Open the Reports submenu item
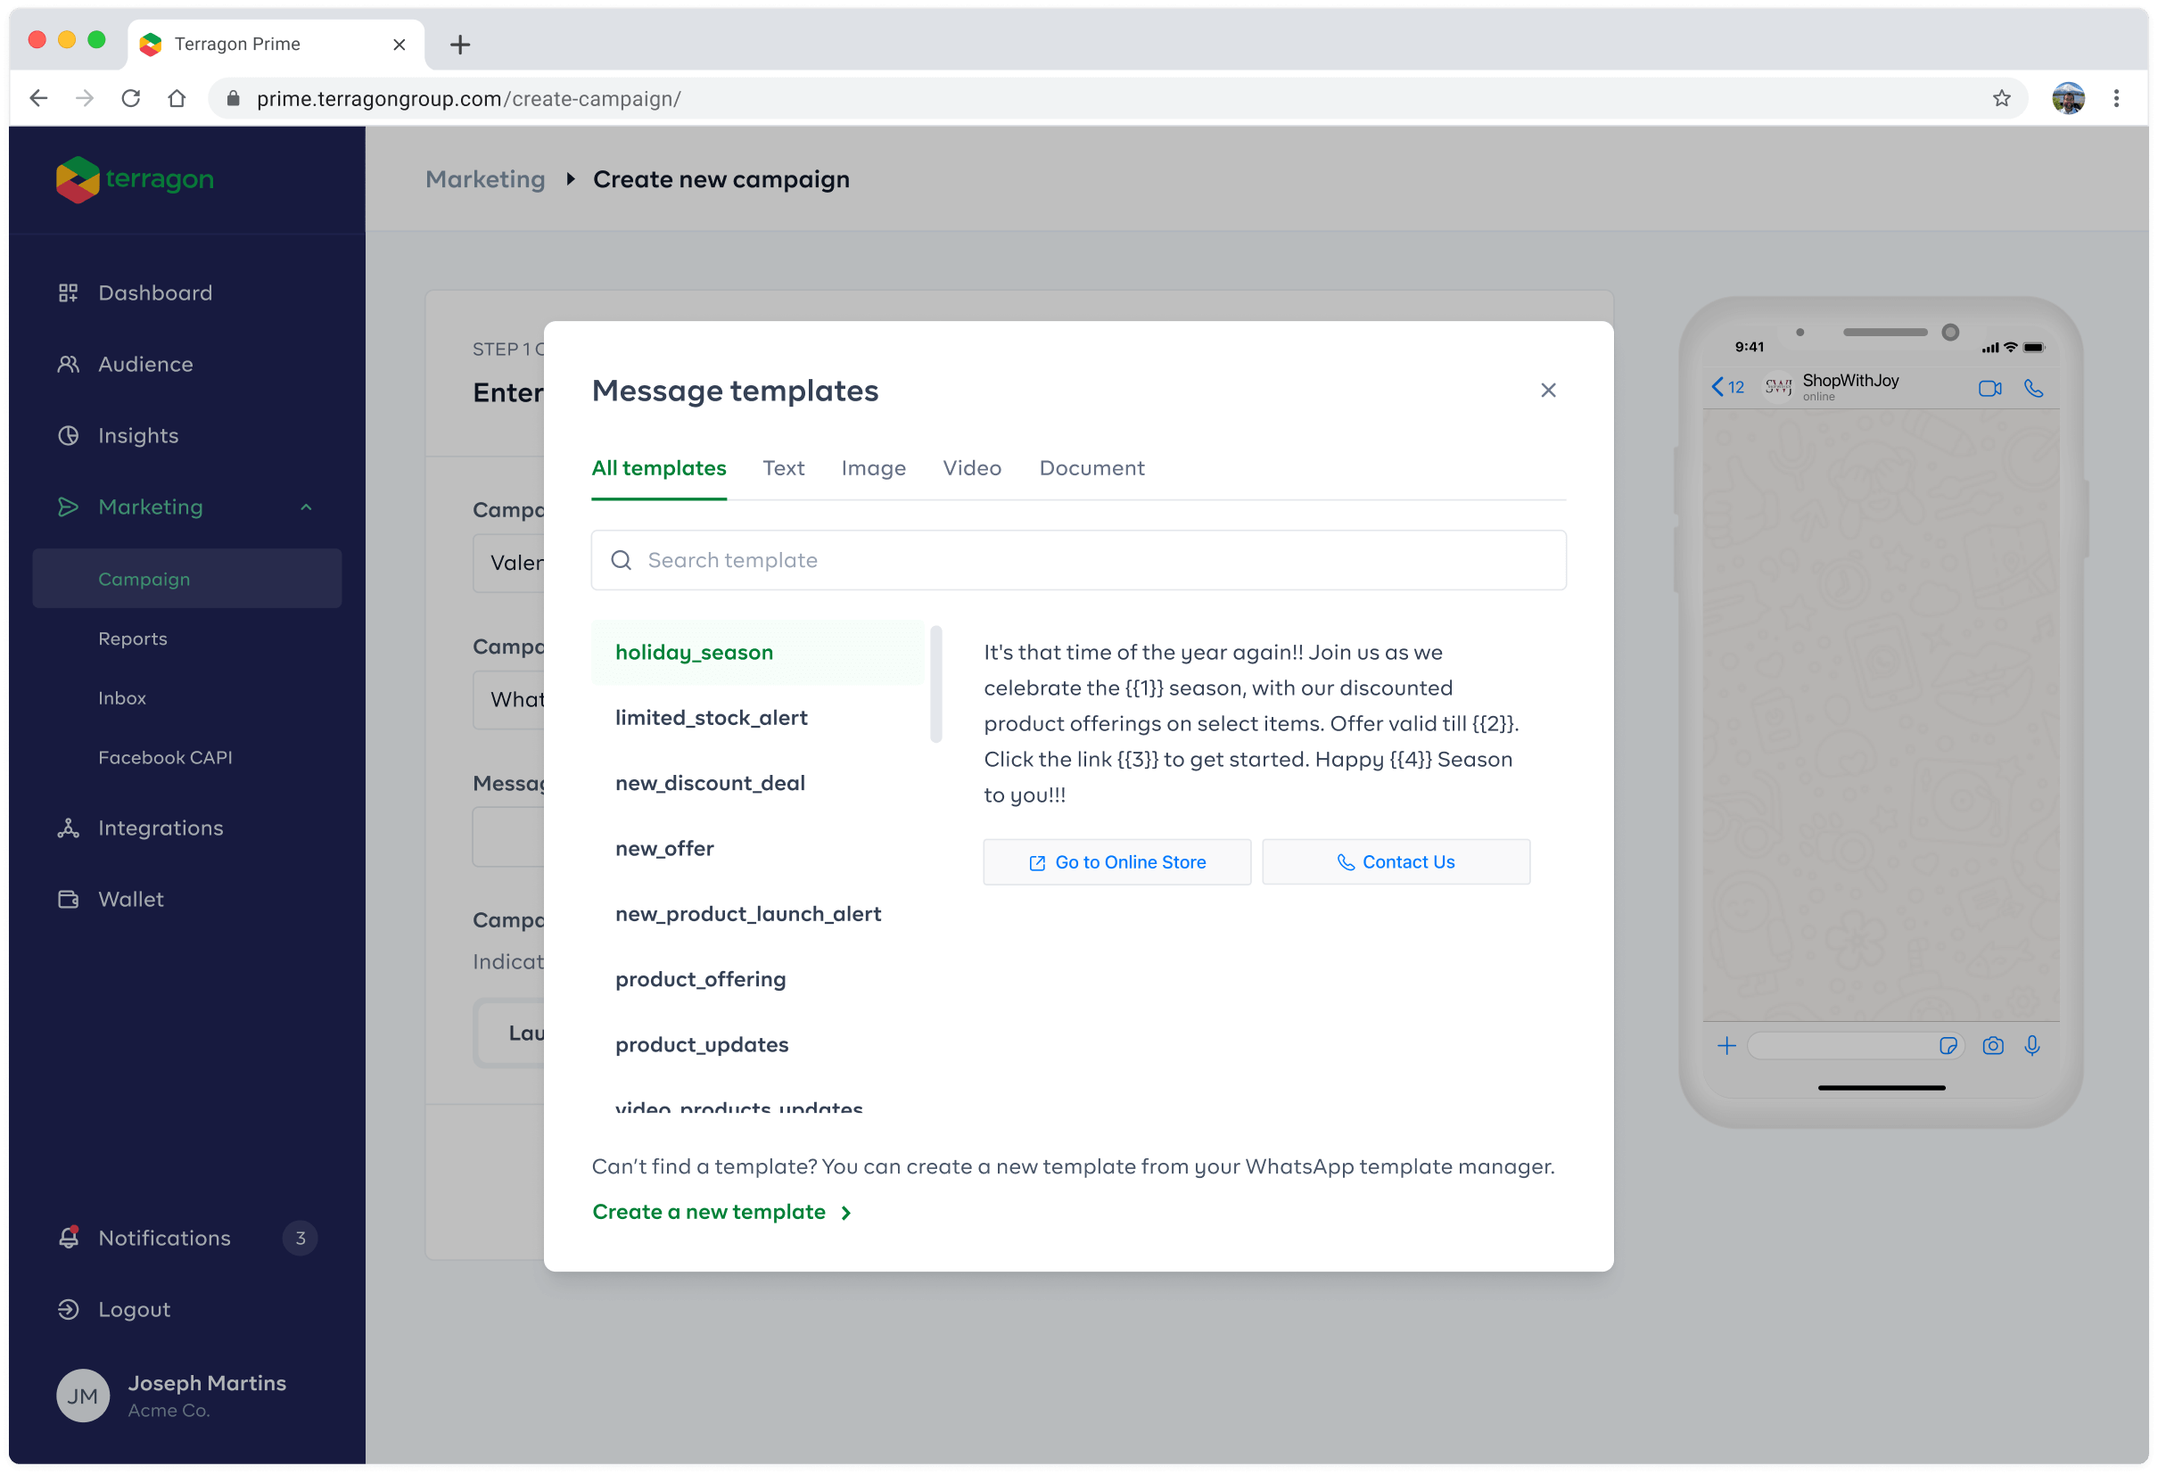Screen dimensions: 2158x1474 tap(133, 639)
